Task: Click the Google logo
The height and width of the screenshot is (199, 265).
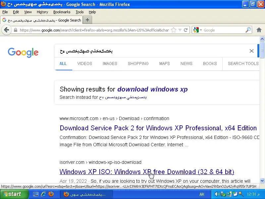Action: 23,52
